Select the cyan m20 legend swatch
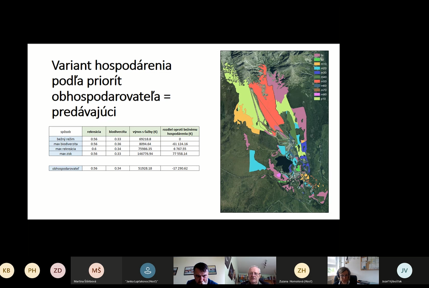The image size is (429, 288). (x=317, y=68)
